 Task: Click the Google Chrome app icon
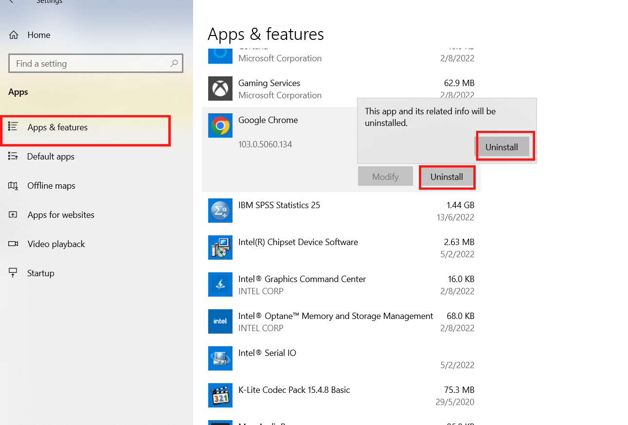point(220,125)
